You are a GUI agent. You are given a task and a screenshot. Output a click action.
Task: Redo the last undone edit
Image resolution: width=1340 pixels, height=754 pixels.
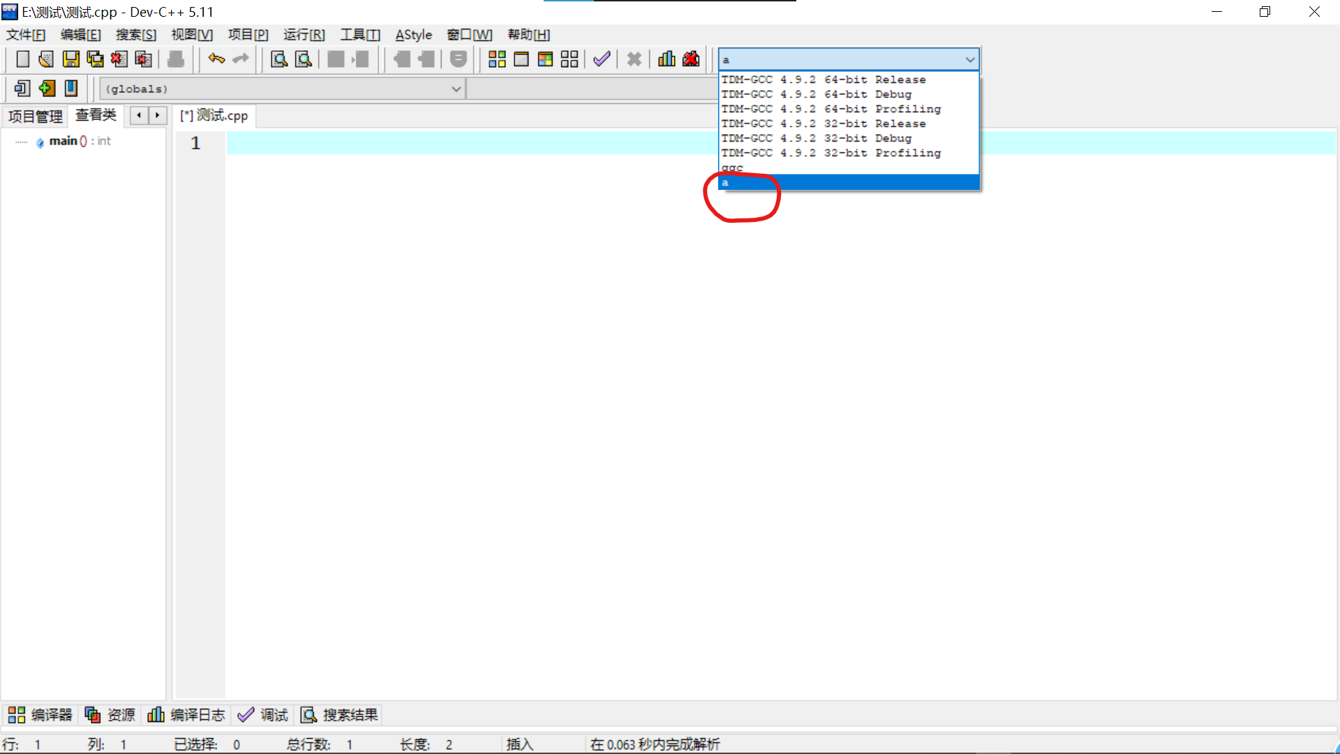(240, 59)
